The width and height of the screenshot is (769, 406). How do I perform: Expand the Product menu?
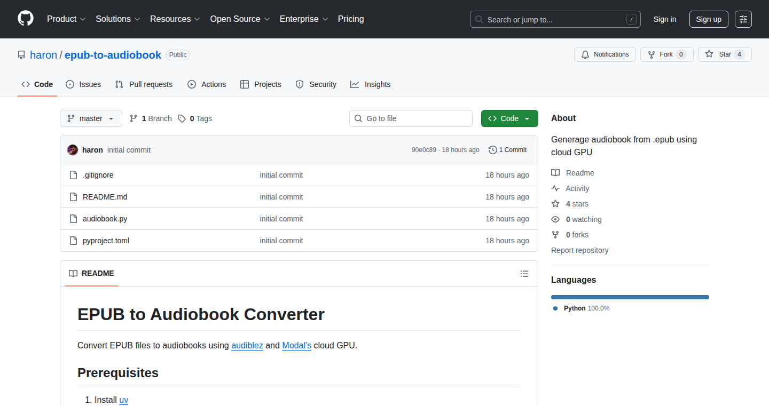[x=66, y=19]
